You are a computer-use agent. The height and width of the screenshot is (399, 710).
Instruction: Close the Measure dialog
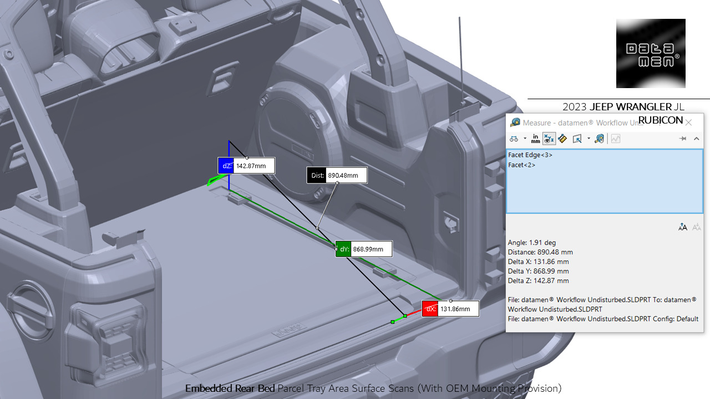point(688,122)
